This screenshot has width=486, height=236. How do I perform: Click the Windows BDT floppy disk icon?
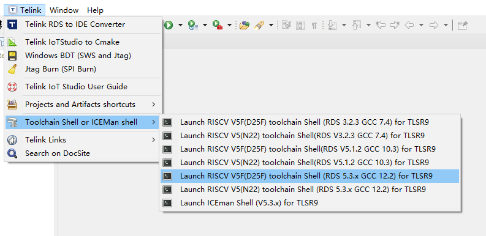12,56
